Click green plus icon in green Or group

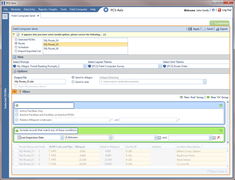[221, 131]
